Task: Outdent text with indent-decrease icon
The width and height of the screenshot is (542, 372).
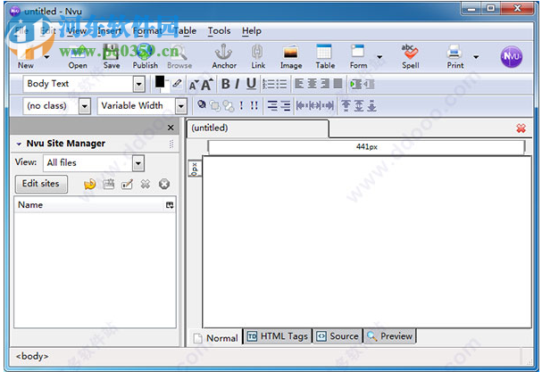Action: [369, 84]
